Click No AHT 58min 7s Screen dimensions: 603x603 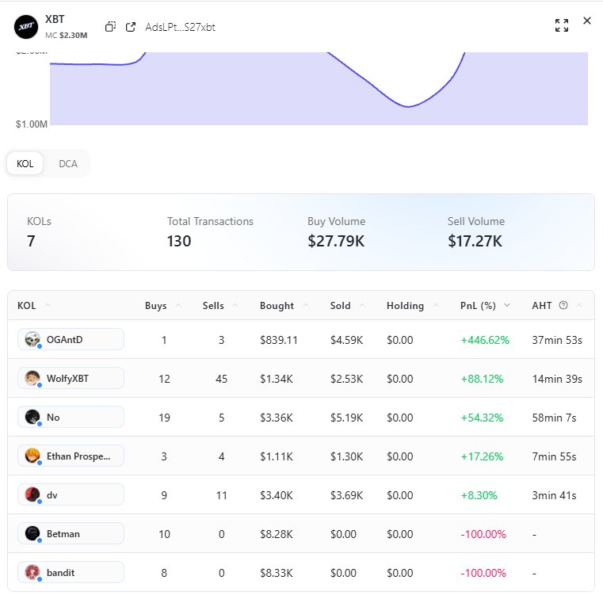[554, 418]
